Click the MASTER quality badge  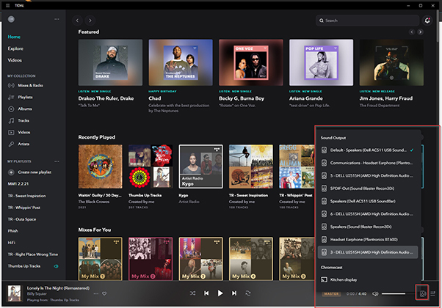[331, 294]
